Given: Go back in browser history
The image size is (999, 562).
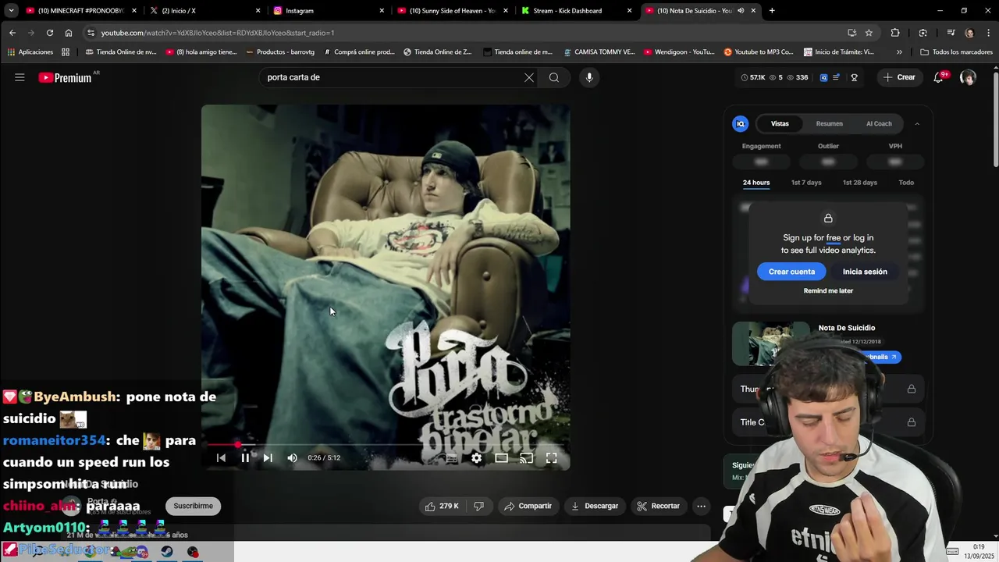Looking at the screenshot, I should [12, 33].
